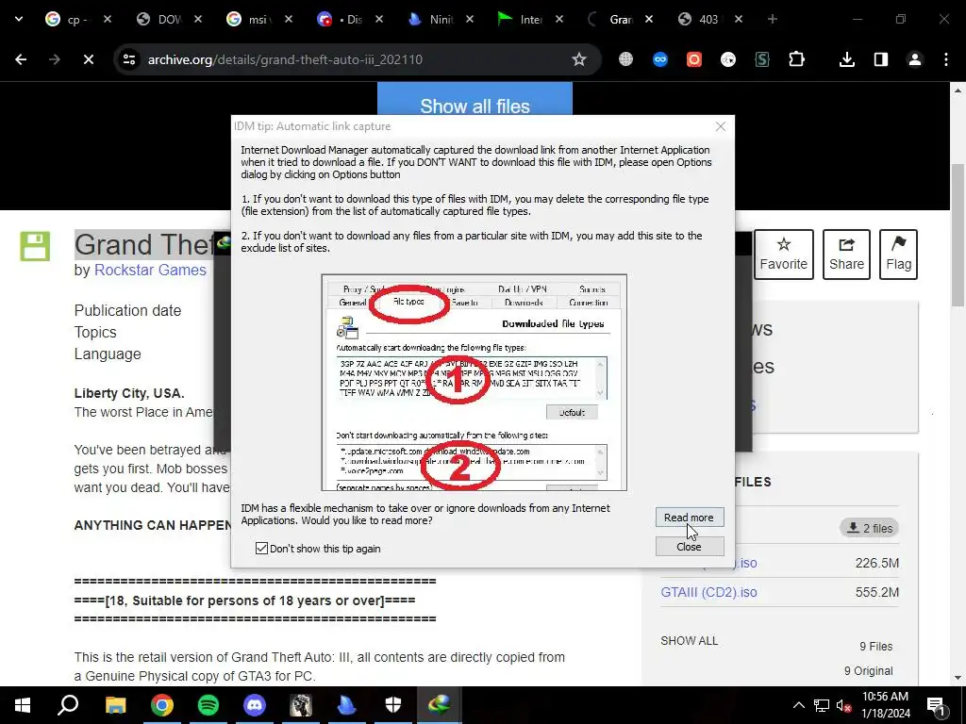Open Chrome three-dot menu
This screenshot has height=724, width=966.
click(946, 59)
